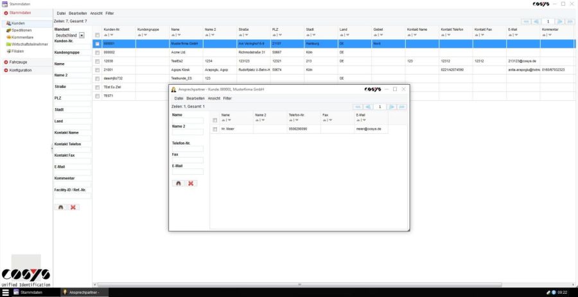Focus the Name filter field in the Ansprechpartner window
The height and width of the screenshot is (297, 578).
tap(188, 121)
